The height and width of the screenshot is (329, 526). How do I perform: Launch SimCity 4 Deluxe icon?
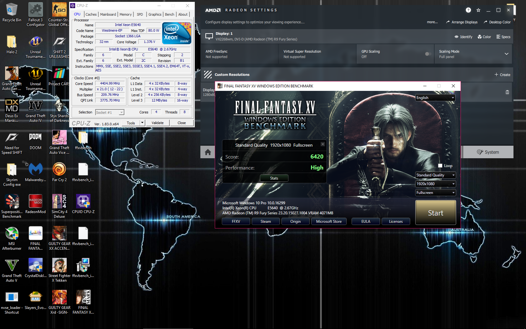click(x=59, y=206)
